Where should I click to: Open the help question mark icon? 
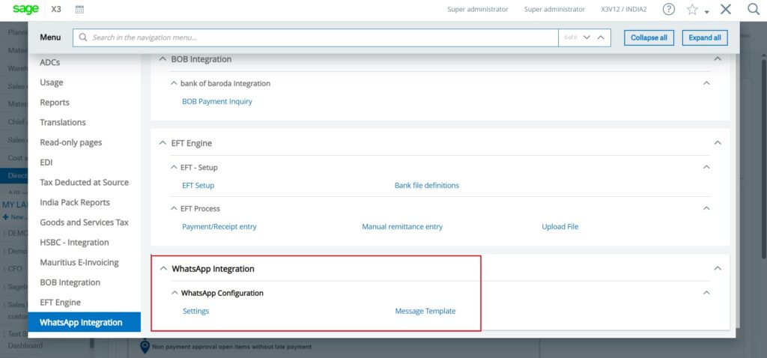[x=668, y=10]
